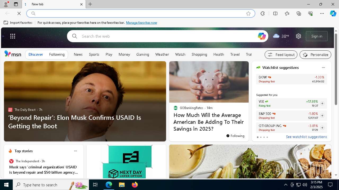Screen dimensions: 339x190
Task: Open the app launcher grid icon
Action: tap(13, 36)
